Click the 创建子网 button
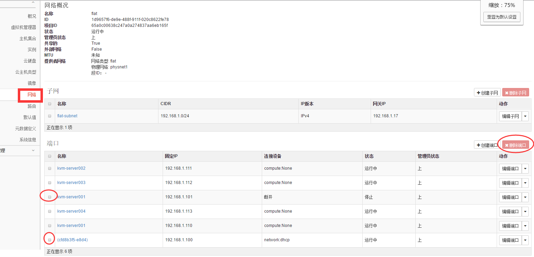 [487, 93]
